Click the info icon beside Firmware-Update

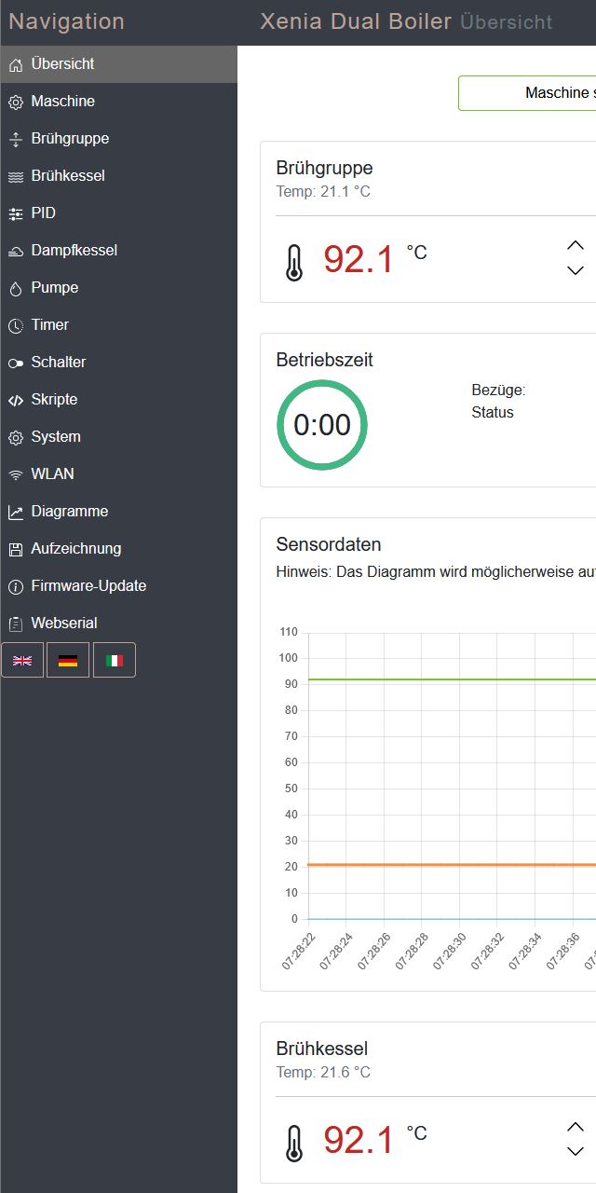pyautogui.click(x=15, y=586)
